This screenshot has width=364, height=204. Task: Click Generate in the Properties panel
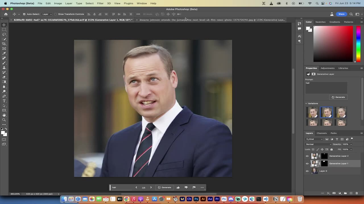click(x=338, y=97)
